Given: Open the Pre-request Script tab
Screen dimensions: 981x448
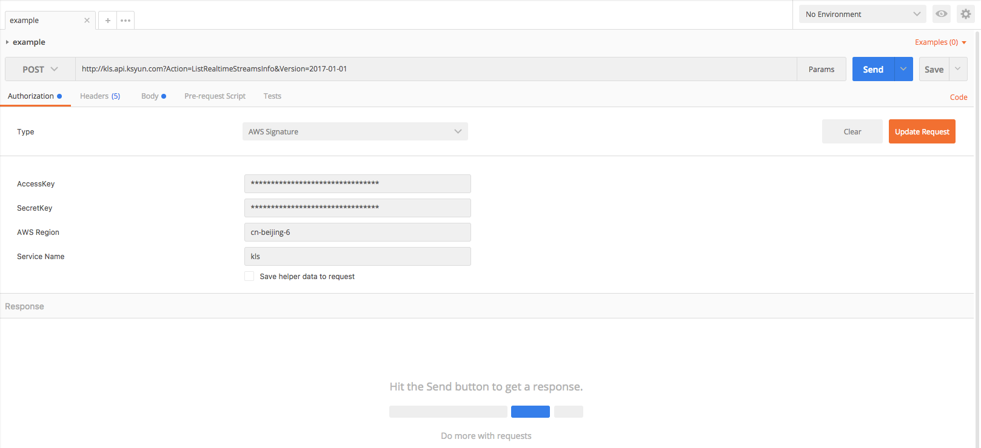Looking at the screenshot, I should (215, 96).
